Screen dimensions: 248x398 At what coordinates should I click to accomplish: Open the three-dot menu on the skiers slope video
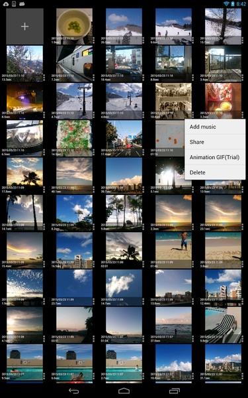[x=192, y=40]
